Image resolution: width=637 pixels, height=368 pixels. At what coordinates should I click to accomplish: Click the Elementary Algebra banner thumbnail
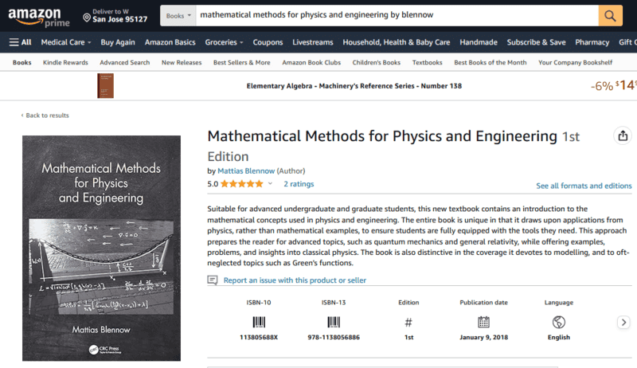tap(106, 86)
